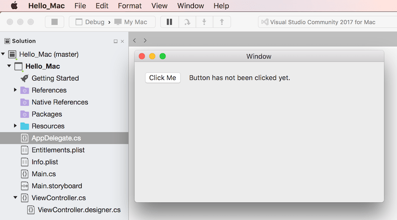397x220 pixels.
Task: Expand the Resources folder
Action: [x=15, y=125]
